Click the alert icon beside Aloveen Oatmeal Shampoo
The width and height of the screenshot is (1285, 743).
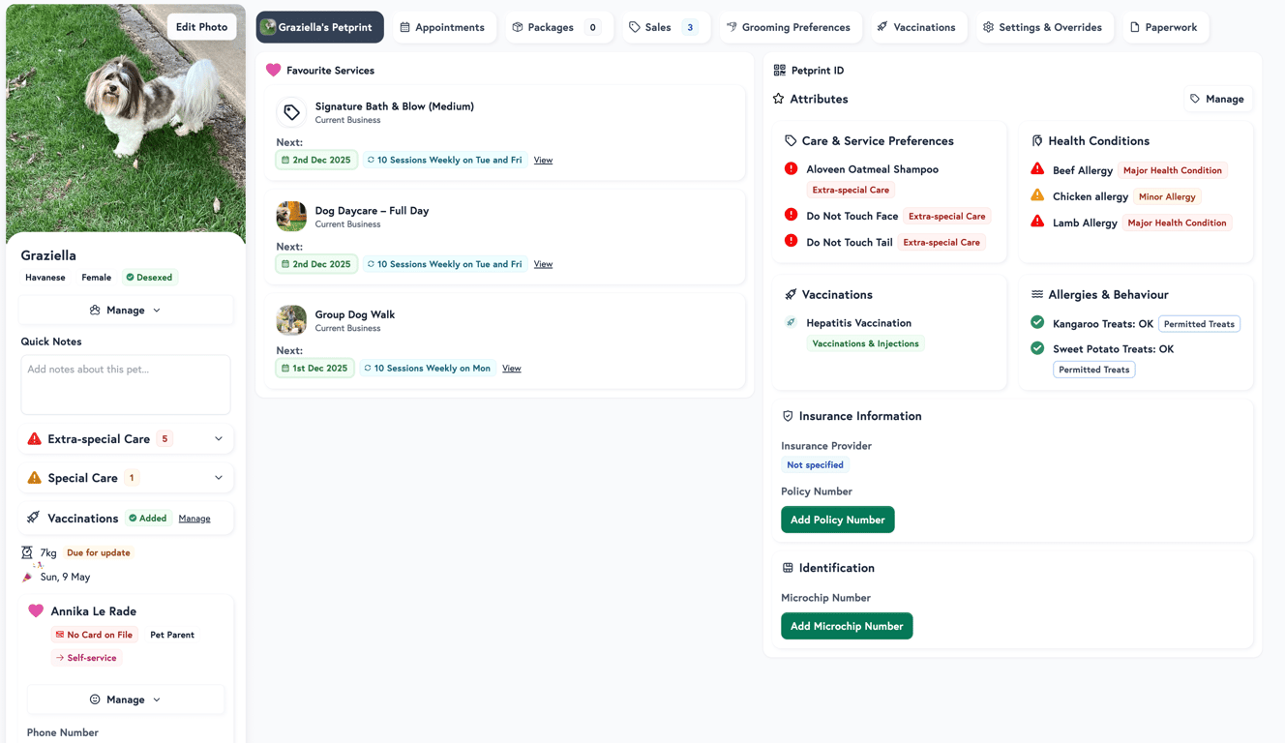(x=791, y=168)
